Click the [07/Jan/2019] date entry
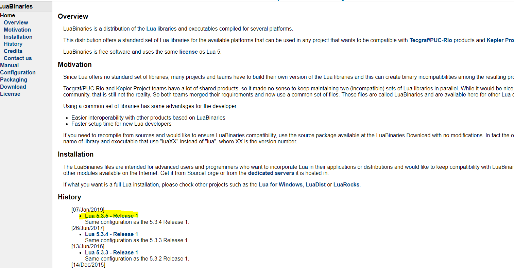 [x=88, y=210]
